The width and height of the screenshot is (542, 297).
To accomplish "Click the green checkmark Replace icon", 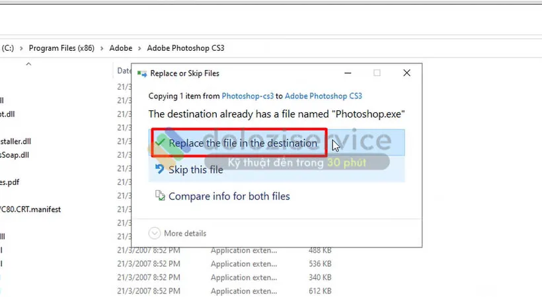I will (160, 143).
